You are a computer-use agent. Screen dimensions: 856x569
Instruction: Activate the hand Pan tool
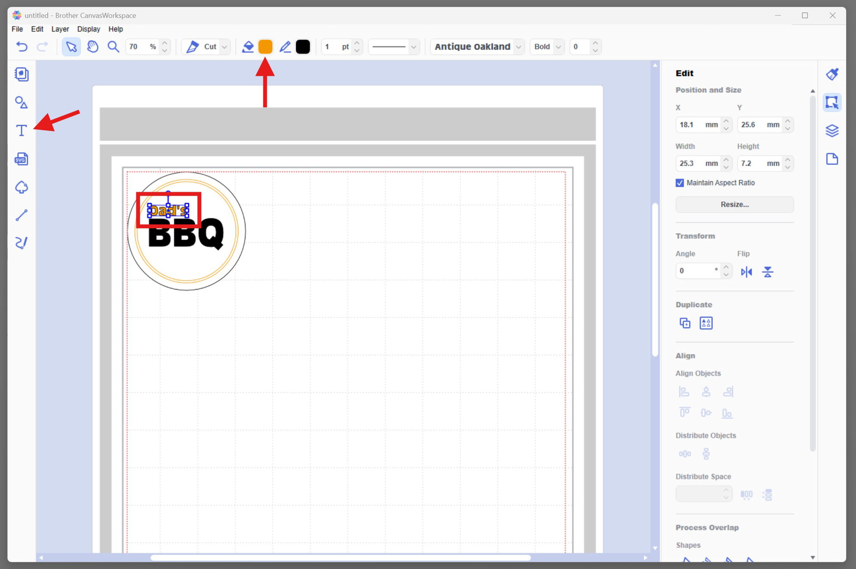[x=92, y=47]
